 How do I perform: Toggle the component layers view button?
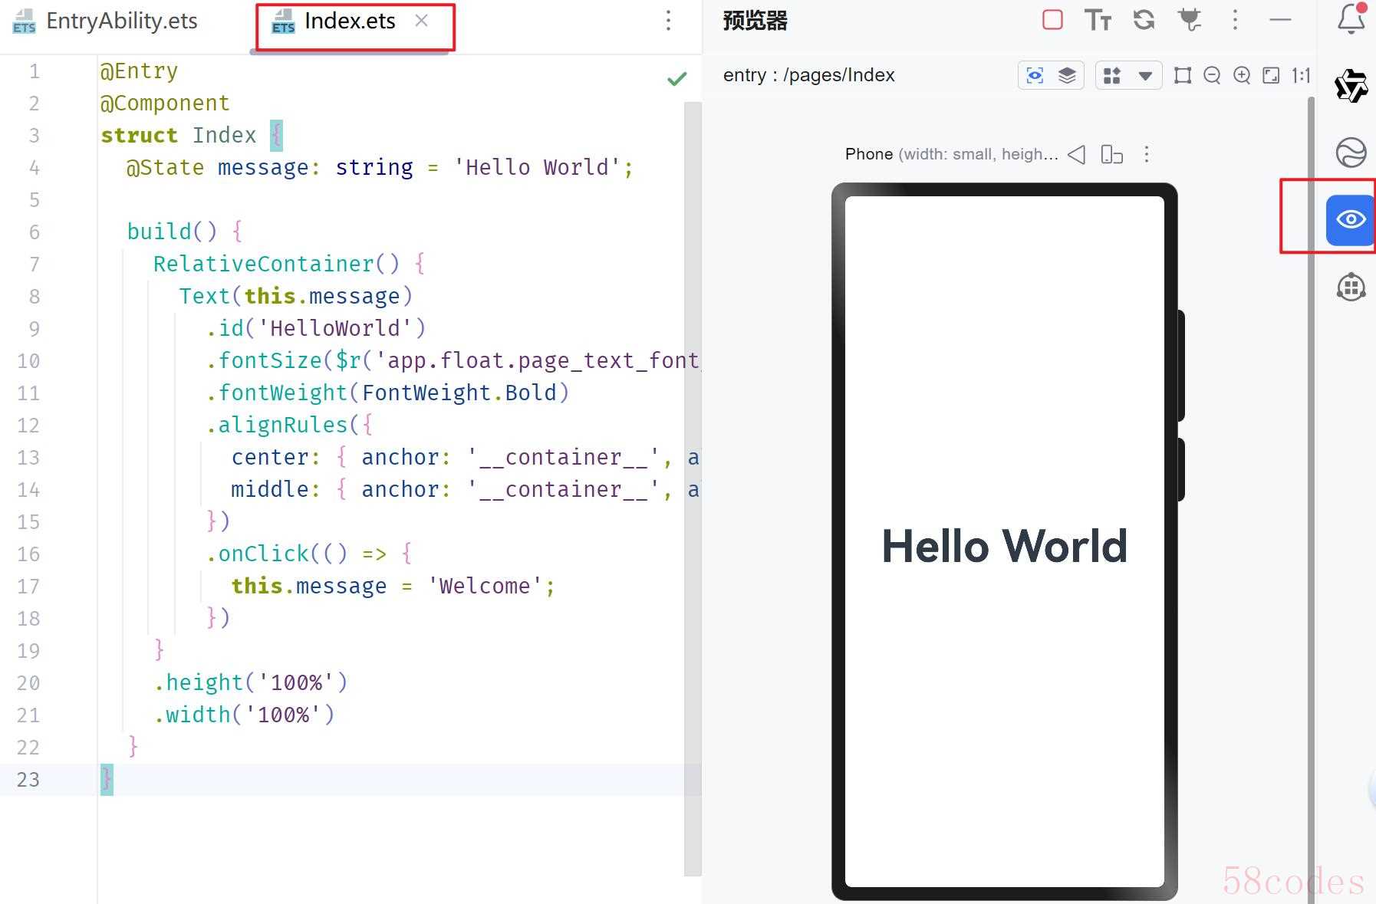[1067, 75]
